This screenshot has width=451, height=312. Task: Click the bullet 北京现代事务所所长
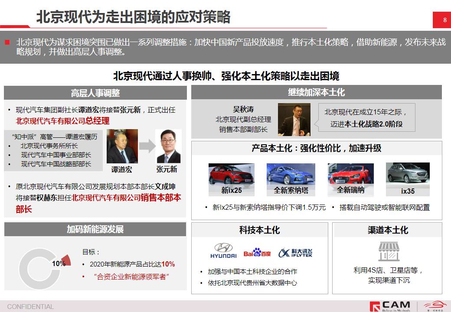click(x=49, y=146)
